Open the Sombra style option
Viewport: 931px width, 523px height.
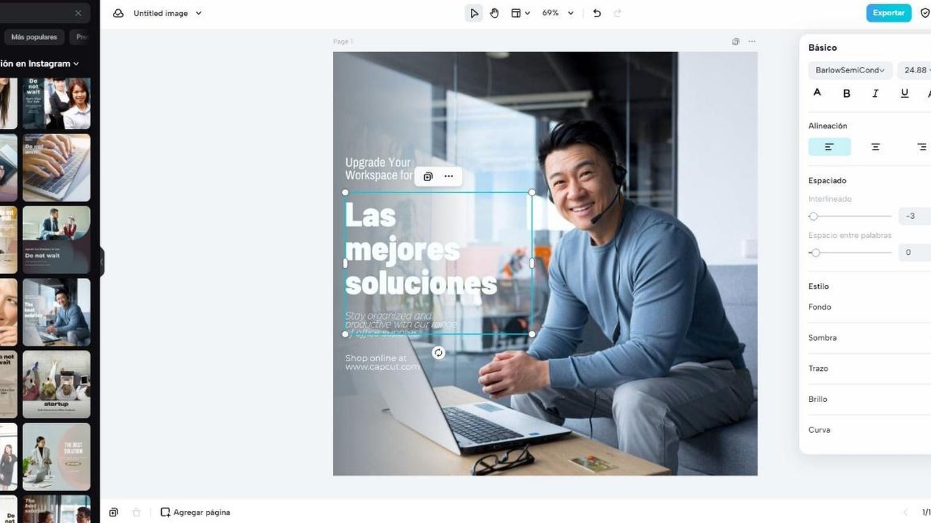822,338
